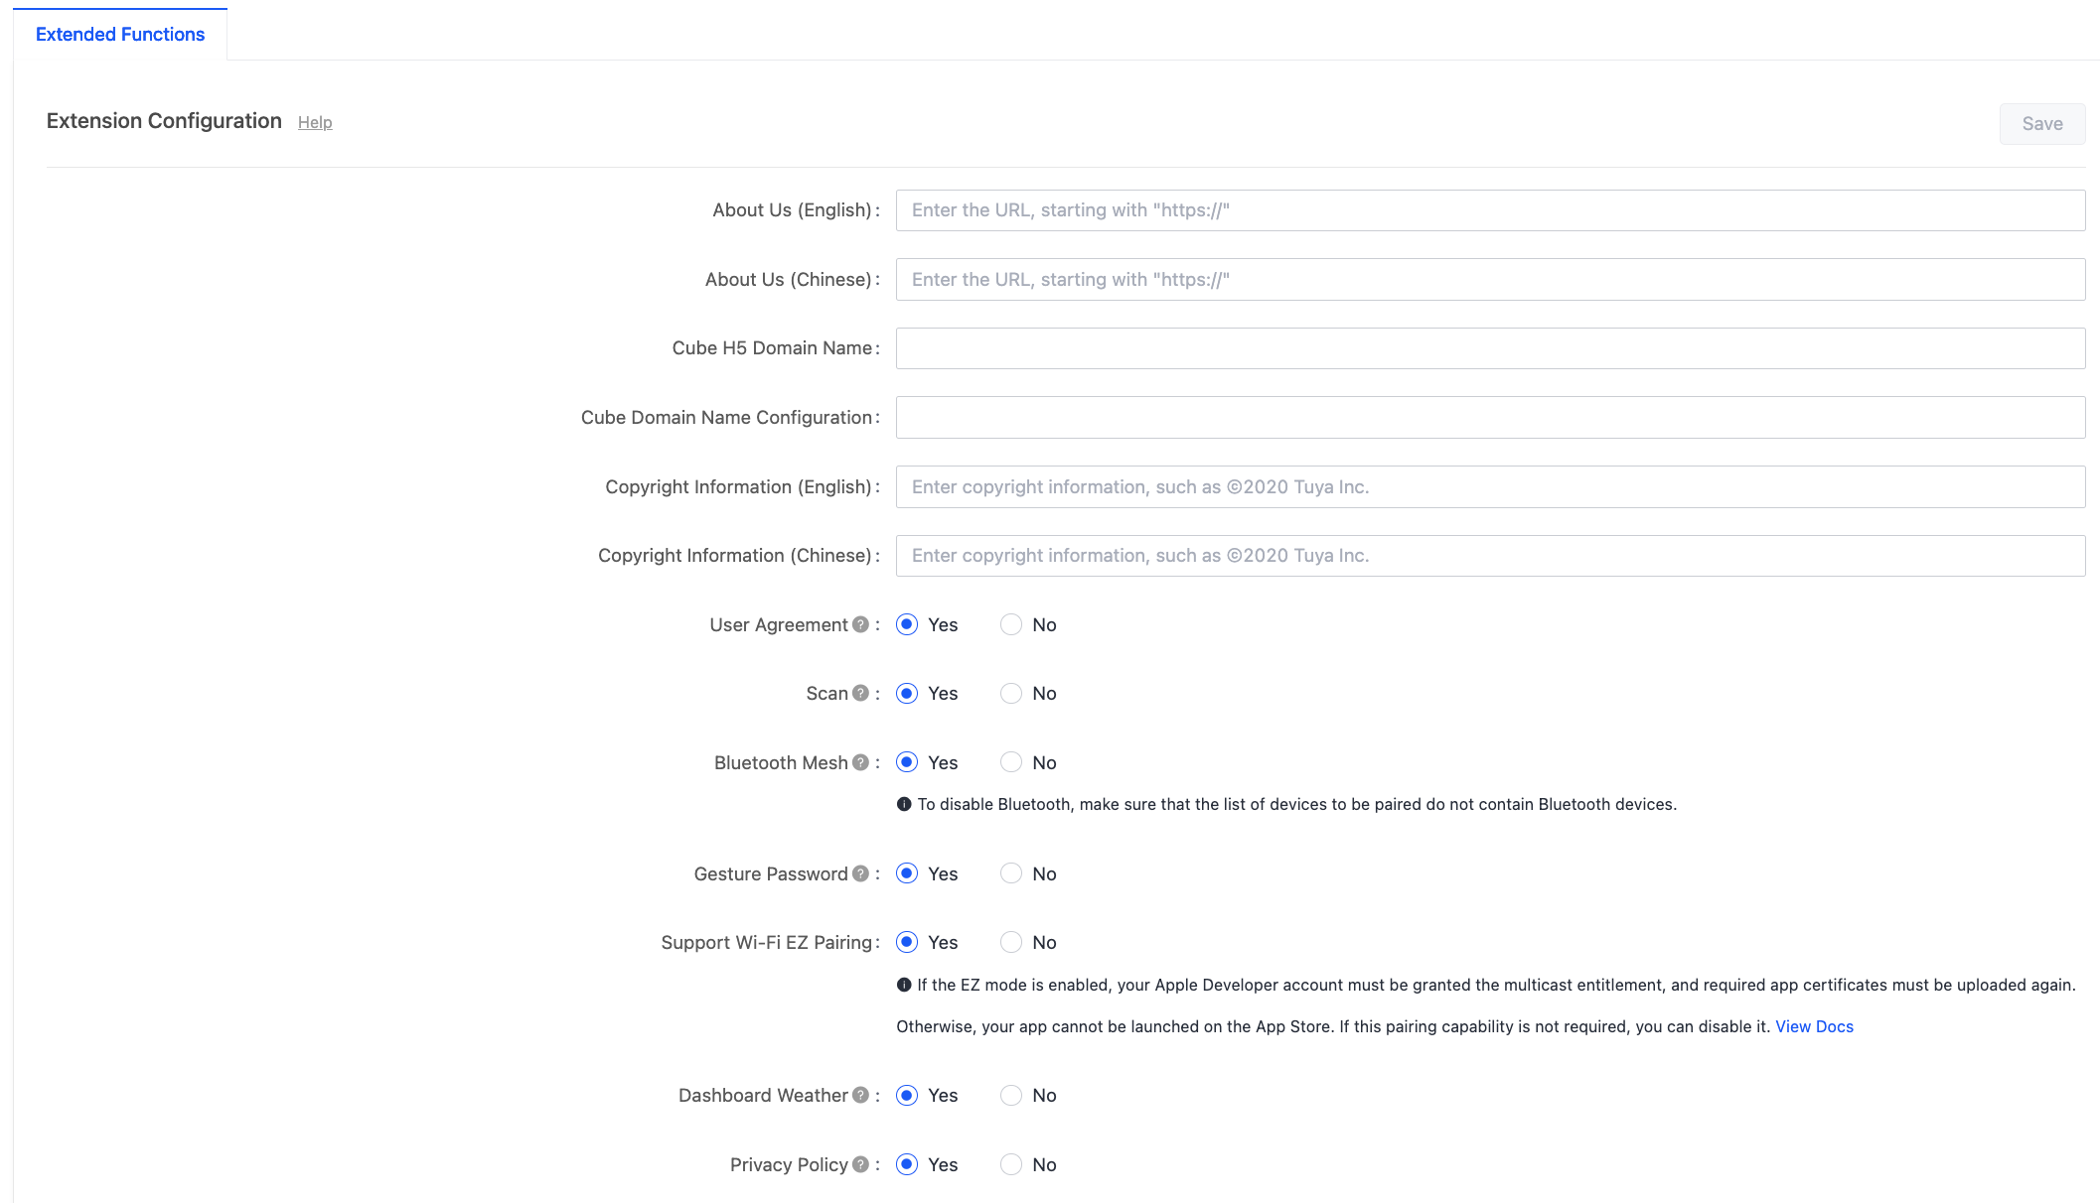The height and width of the screenshot is (1203, 2100).
Task: Select Yes for Dashboard Weather
Action: click(x=906, y=1096)
